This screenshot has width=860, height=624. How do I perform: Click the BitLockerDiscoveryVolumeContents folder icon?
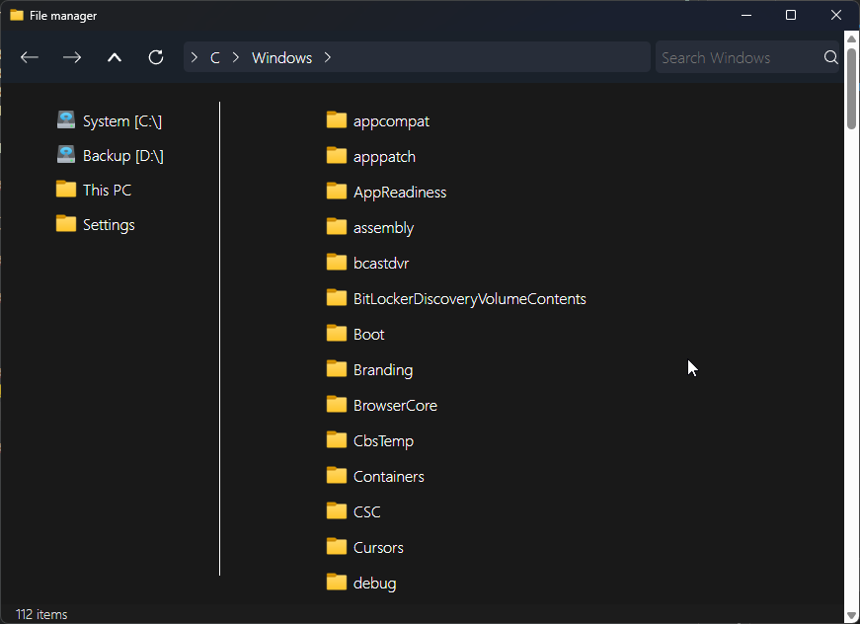337,298
